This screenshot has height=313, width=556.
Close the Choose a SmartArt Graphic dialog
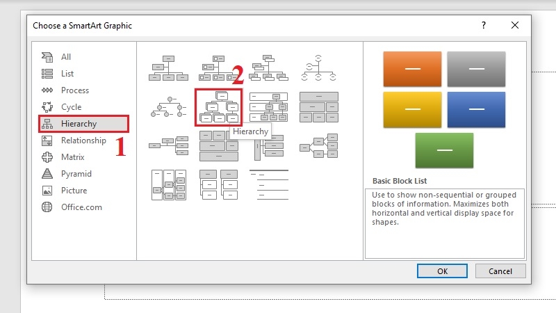pyautogui.click(x=515, y=25)
